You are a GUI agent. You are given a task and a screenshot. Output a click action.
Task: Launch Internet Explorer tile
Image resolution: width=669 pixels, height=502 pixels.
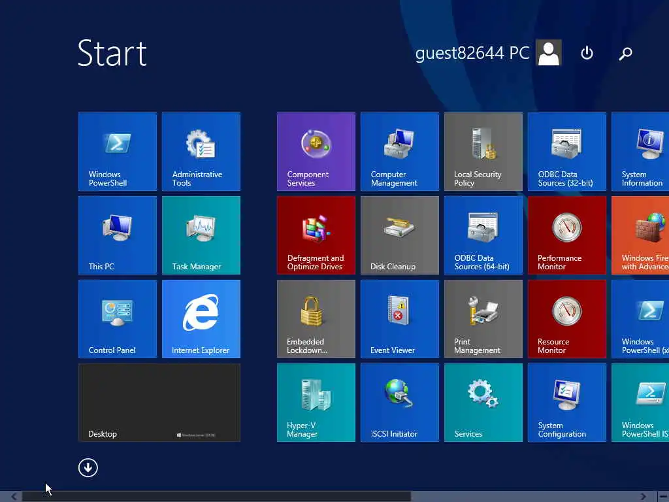click(x=201, y=319)
